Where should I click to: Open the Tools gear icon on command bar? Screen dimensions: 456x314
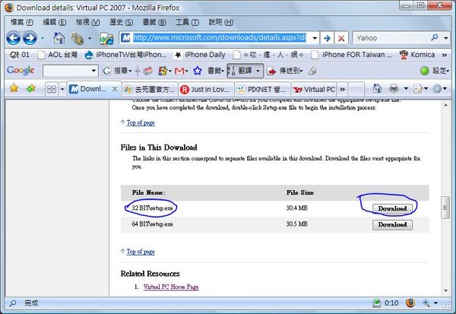pos(437,88)
